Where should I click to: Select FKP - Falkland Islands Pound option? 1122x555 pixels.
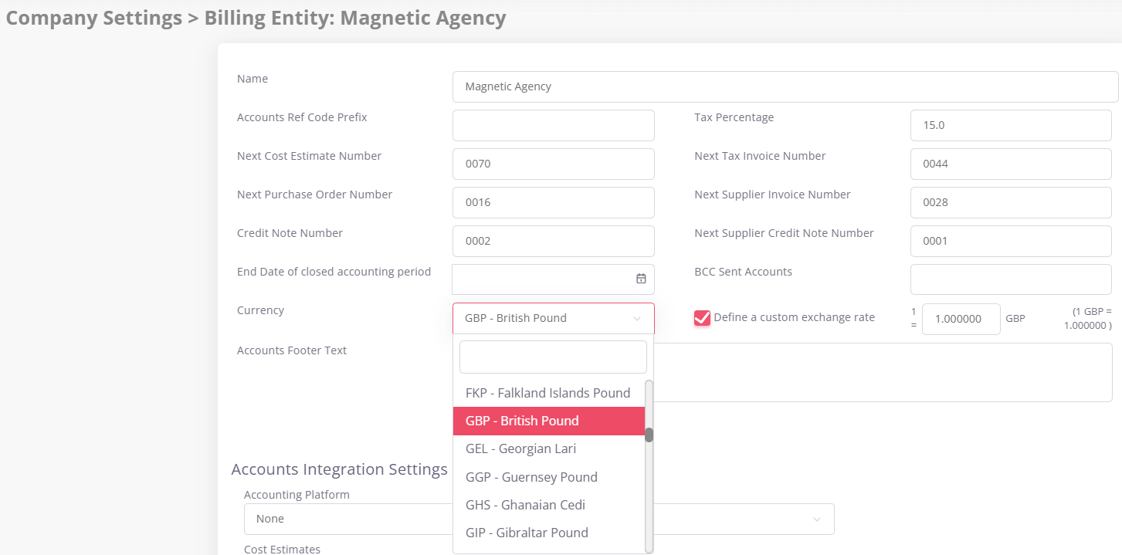[548, 393]
